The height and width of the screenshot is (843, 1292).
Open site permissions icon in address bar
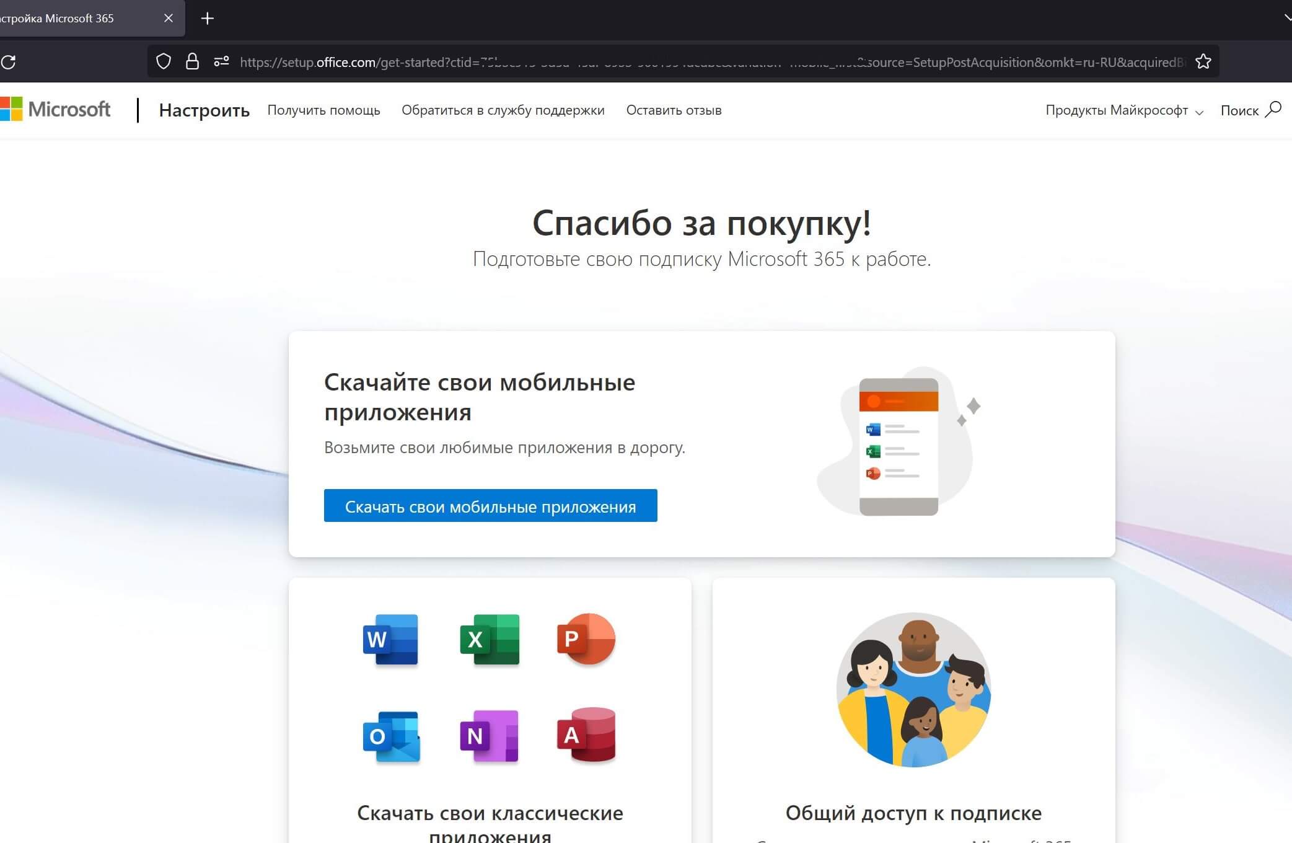(221, 61)
